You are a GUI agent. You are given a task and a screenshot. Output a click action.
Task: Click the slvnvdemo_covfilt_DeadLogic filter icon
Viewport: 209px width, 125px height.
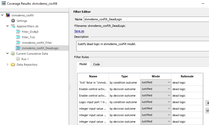pyautogui.click(x=18, y=48)
